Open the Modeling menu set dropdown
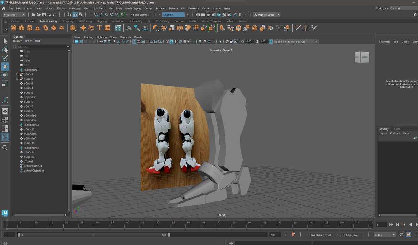Screen dimensions: 418x245 [x=14, y=15]
